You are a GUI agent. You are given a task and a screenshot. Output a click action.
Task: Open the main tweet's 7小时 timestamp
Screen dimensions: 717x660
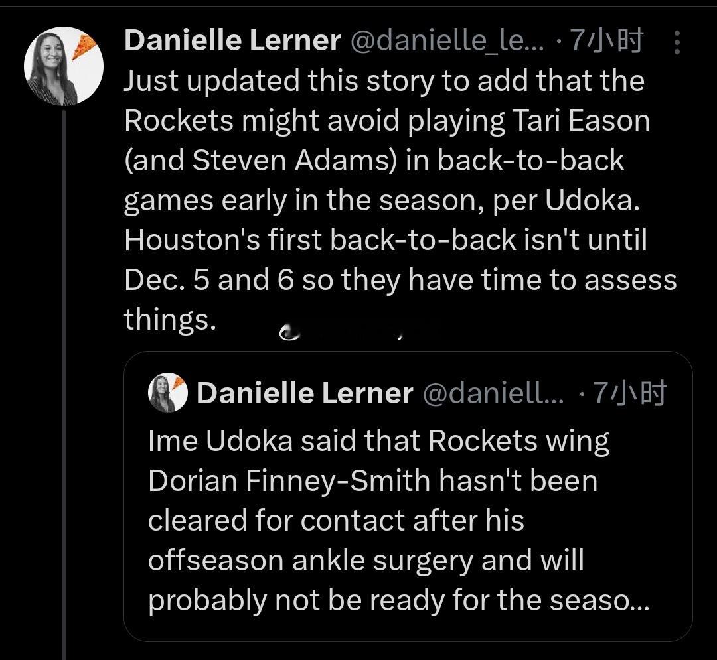coord(607,40)
